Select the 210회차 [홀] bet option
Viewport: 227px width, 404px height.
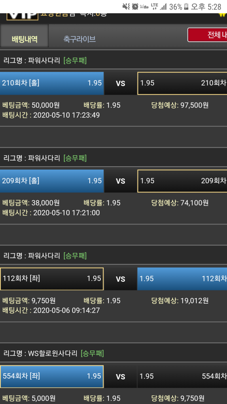pos(52,83)
